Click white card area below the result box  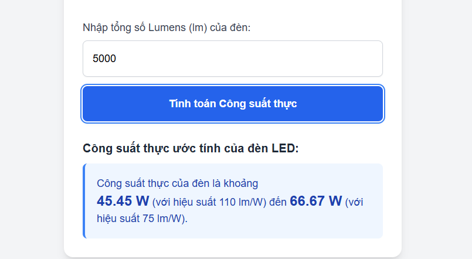click(232, 247)
